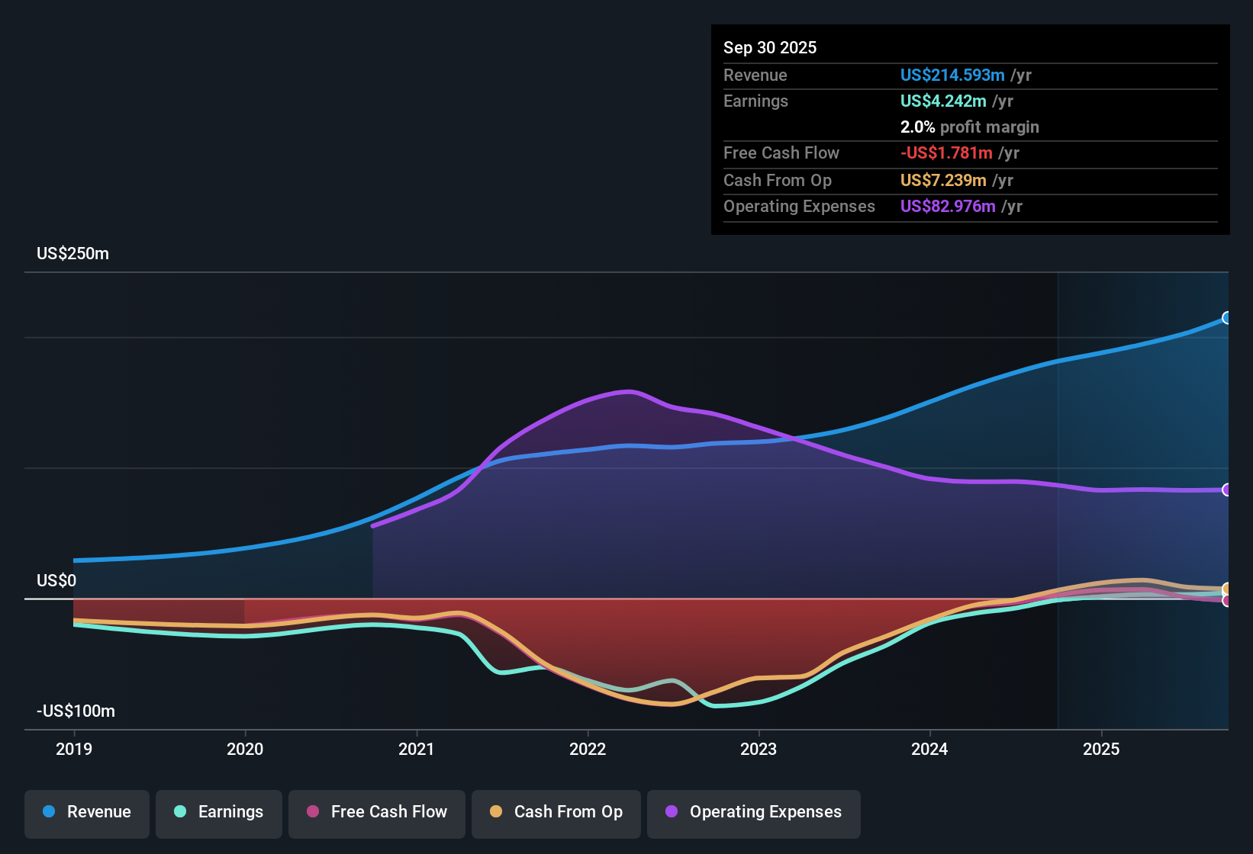Screen dimensions: 1253x854
Task: Select the 2022 year label on axis
Action: (588, 750)
